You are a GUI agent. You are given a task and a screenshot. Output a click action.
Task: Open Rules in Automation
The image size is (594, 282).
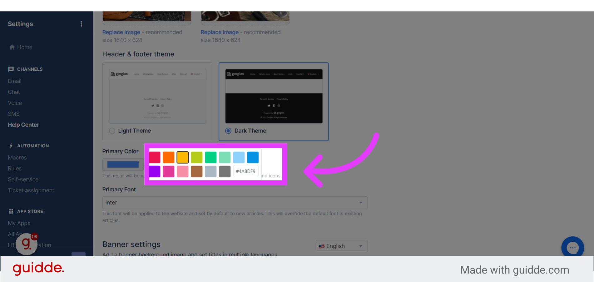[x=15, y=169]
